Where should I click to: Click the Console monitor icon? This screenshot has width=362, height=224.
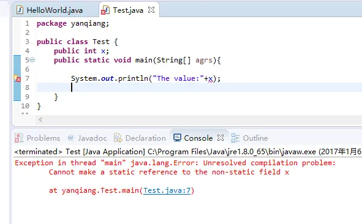(177, 138)
